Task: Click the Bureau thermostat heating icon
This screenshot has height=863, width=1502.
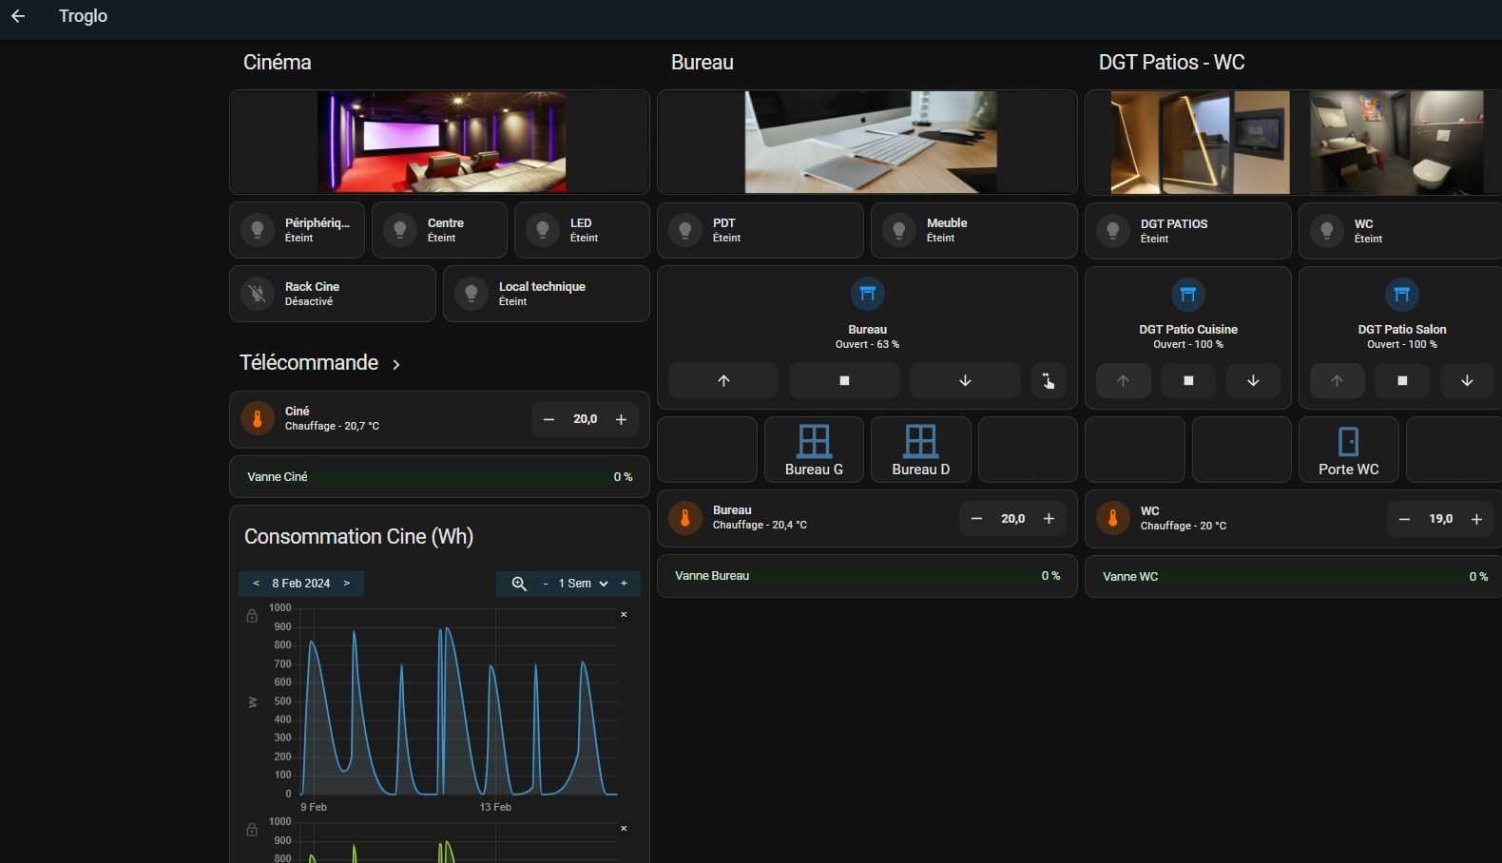Action: click(685, 518)
